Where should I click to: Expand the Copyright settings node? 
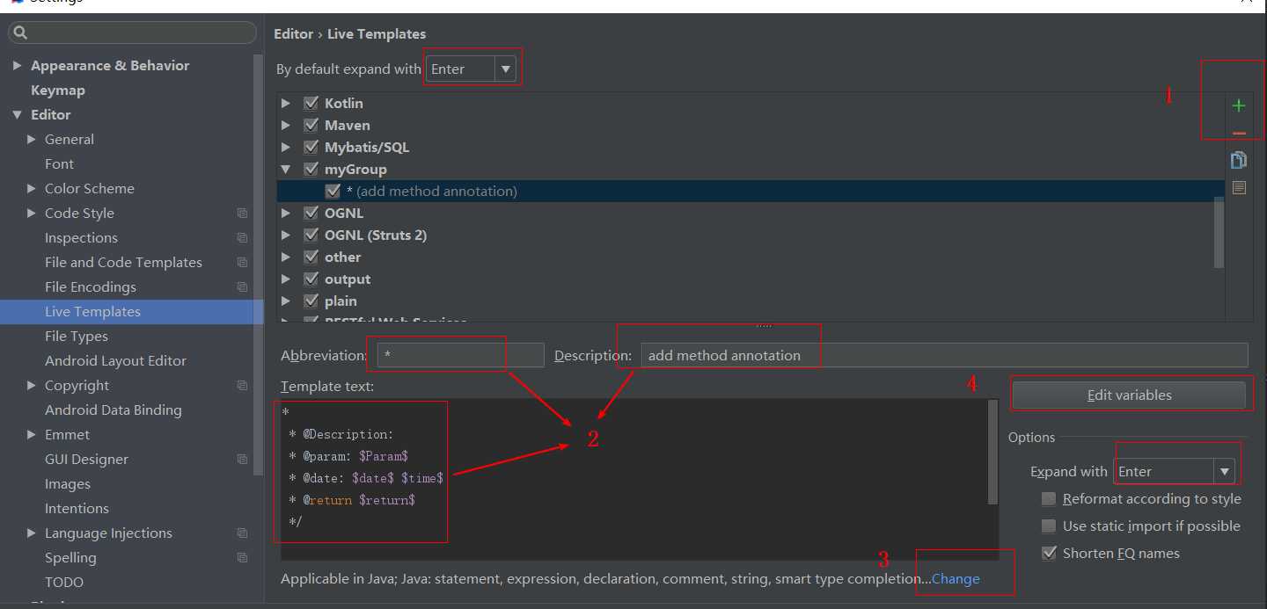[x=32, y=386]
